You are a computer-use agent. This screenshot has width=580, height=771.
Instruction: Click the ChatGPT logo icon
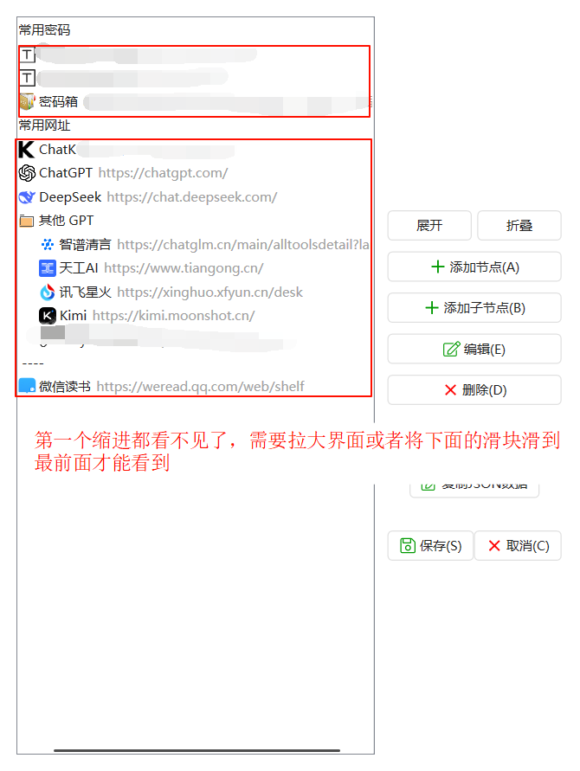click(x=27, y=173)
